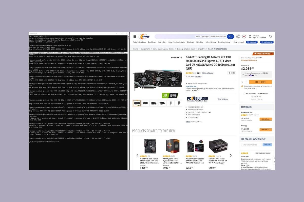Open Best Sellers menu item
The width and height of the screenshot is (304, 202).
click(162, 42)
